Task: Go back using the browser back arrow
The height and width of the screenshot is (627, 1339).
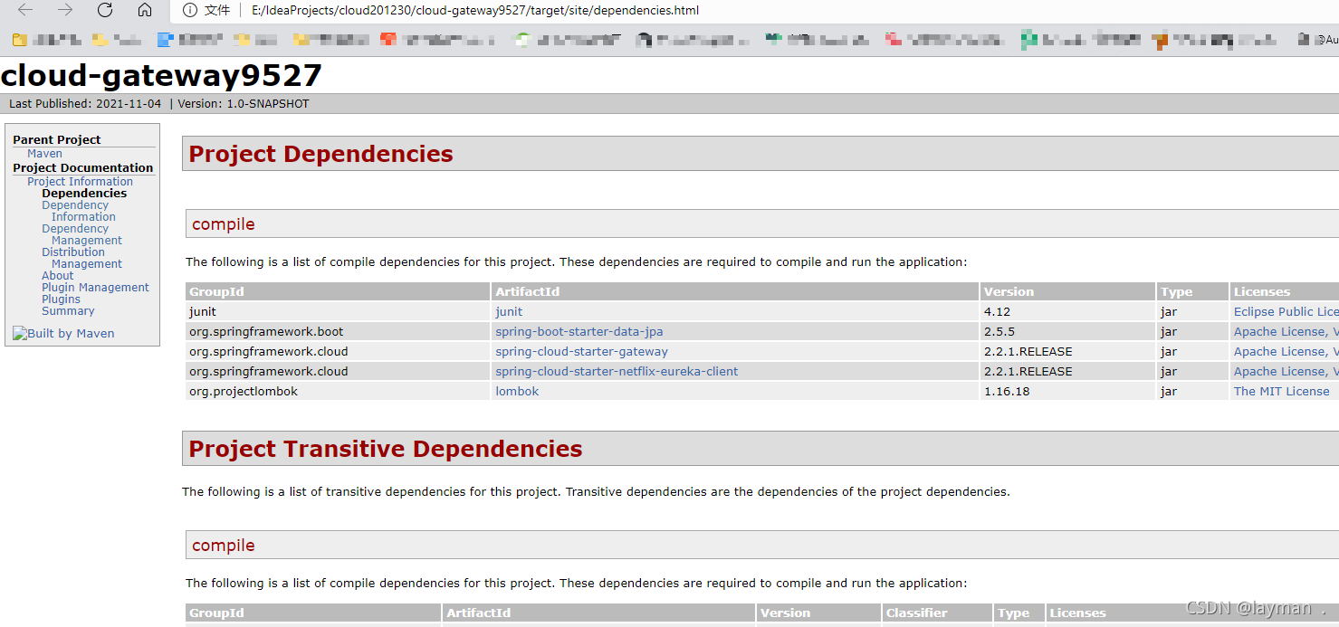Action: point(25,10)
